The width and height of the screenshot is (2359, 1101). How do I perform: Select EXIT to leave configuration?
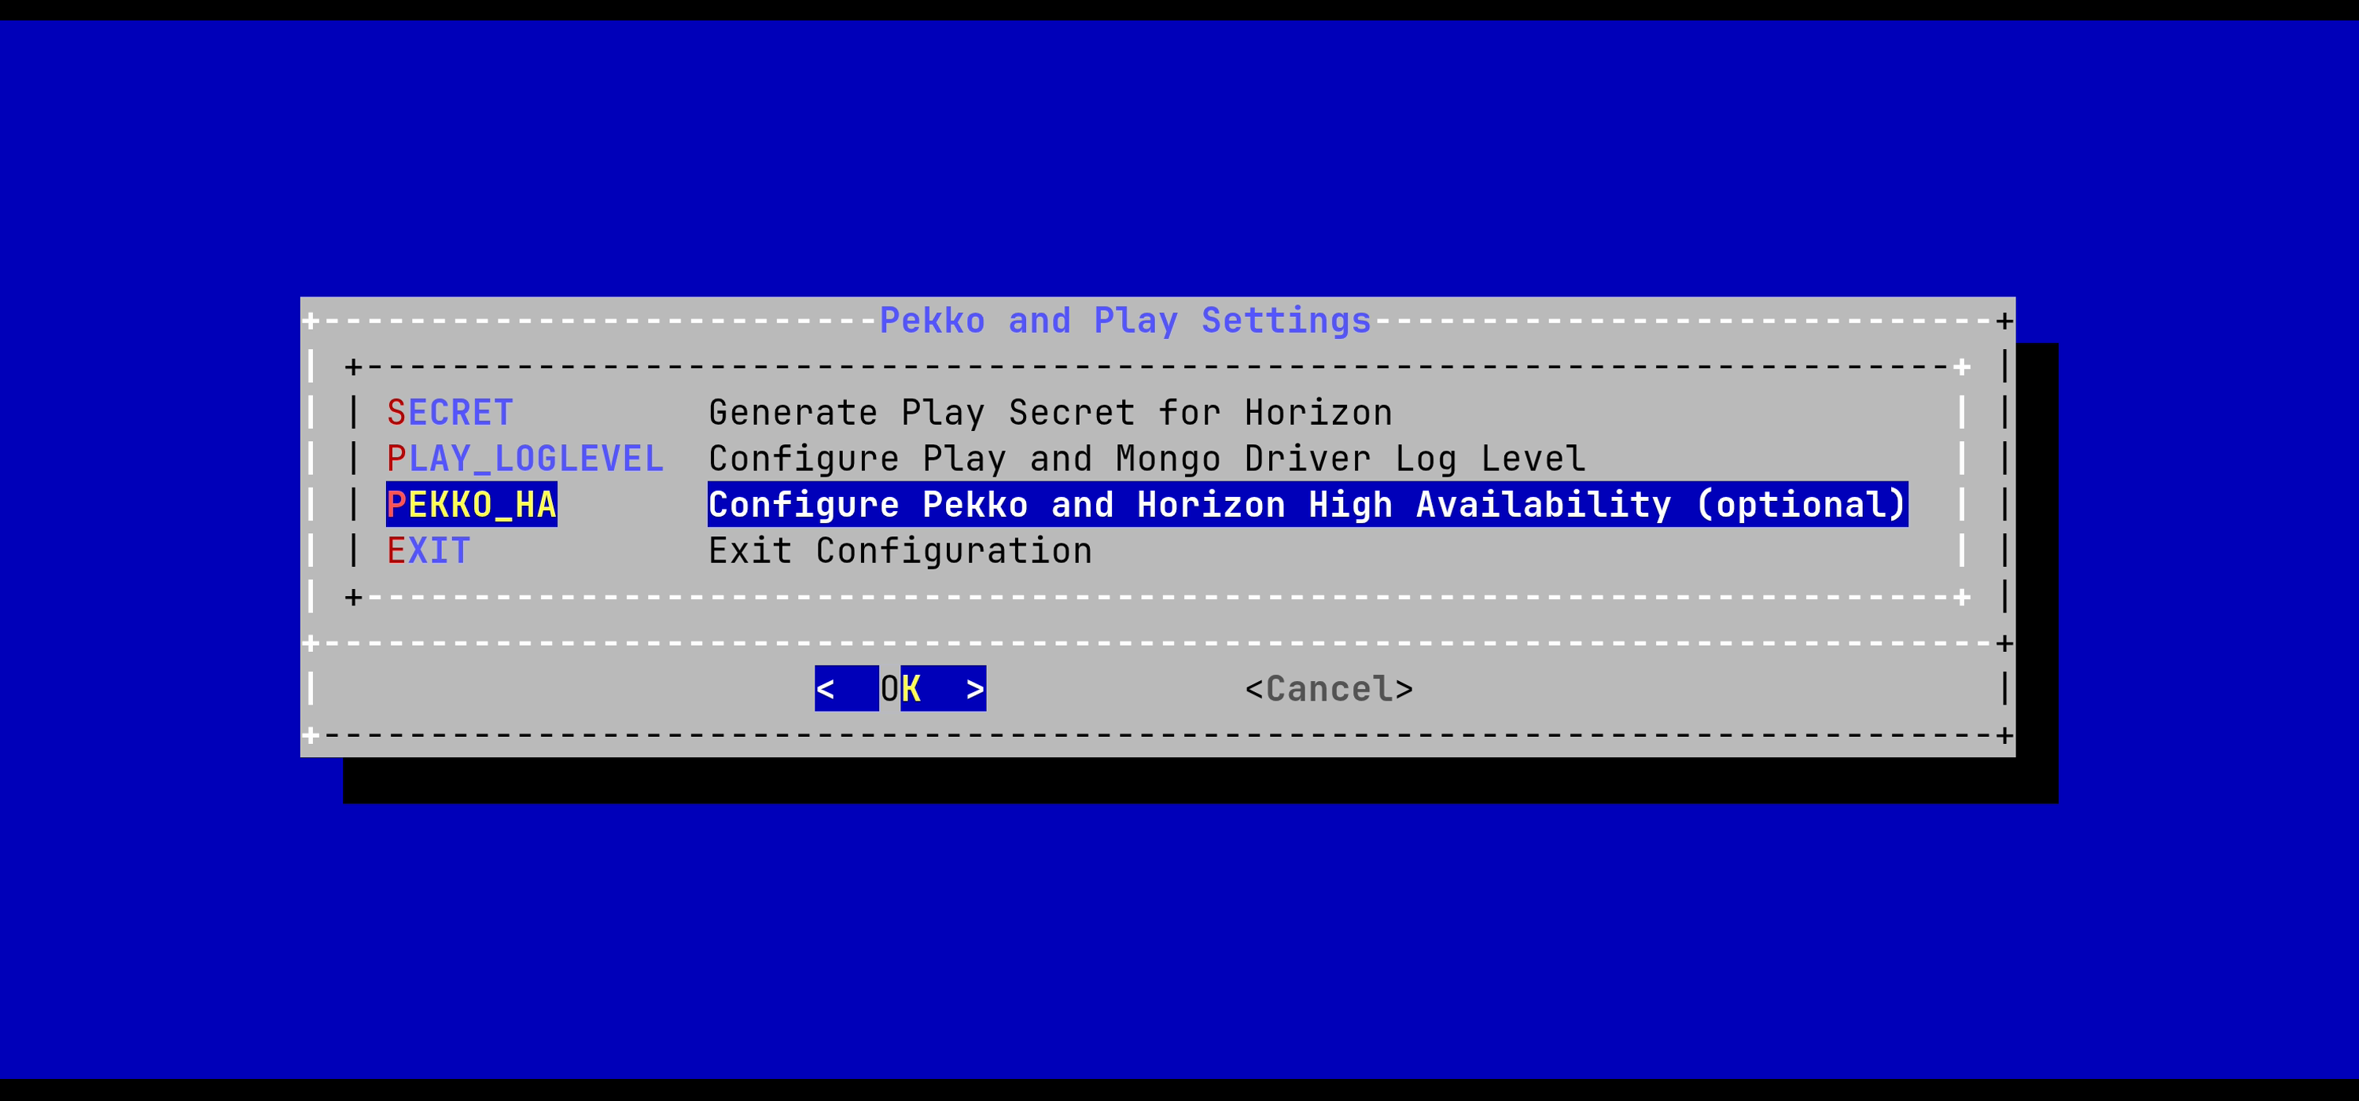[428, 550]
